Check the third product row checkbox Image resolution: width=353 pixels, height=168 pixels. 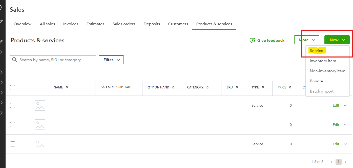click(13, 144)
